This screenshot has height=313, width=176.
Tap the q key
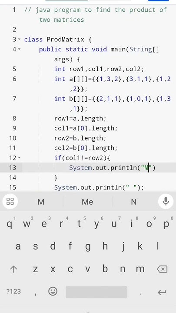[9, 224]
